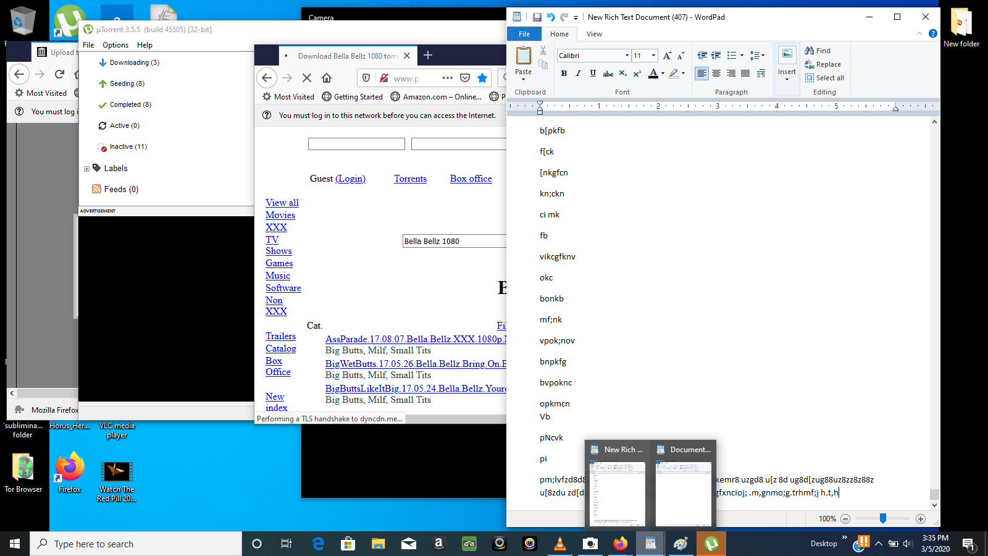Open the Calibri font family dropdown
This screenshot has height=556, width=988.
pyautogui.click(x=627, y=56)
